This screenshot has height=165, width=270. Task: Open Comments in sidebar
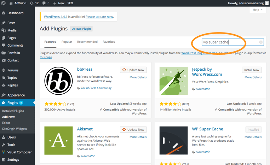tap(15, 45)
